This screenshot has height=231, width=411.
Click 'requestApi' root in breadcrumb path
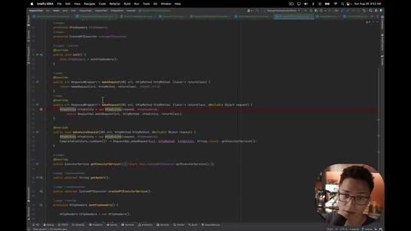tap(36, 11)
